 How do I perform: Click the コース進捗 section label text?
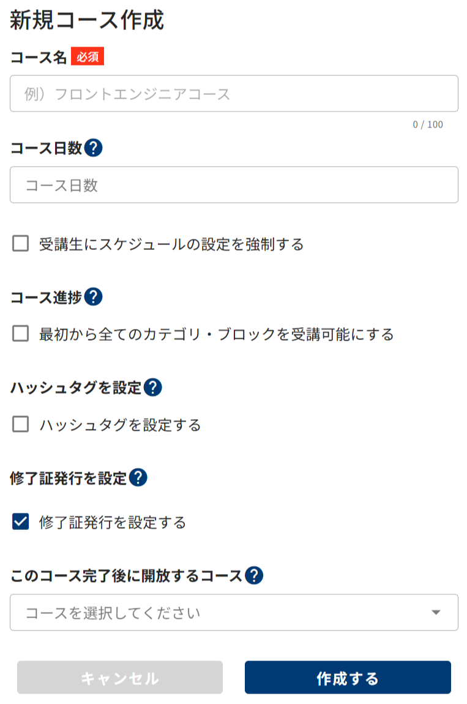click(x=46, y=297)
